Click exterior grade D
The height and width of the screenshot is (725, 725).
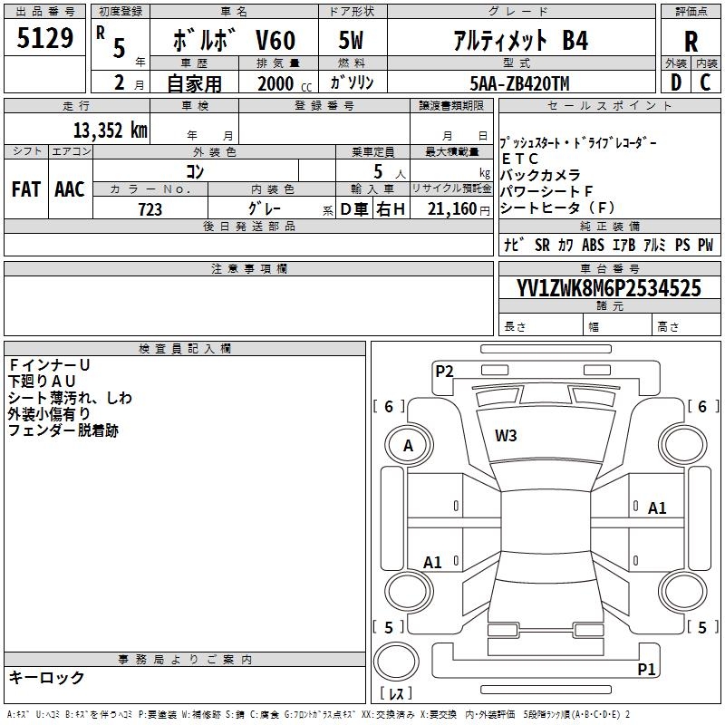click(x=676, y=82)
